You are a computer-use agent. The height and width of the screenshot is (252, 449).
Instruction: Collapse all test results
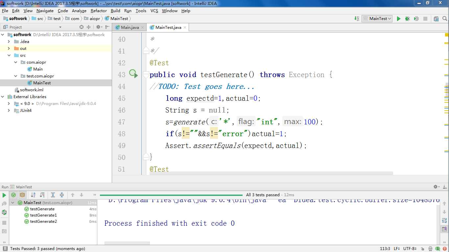(62, 195)
